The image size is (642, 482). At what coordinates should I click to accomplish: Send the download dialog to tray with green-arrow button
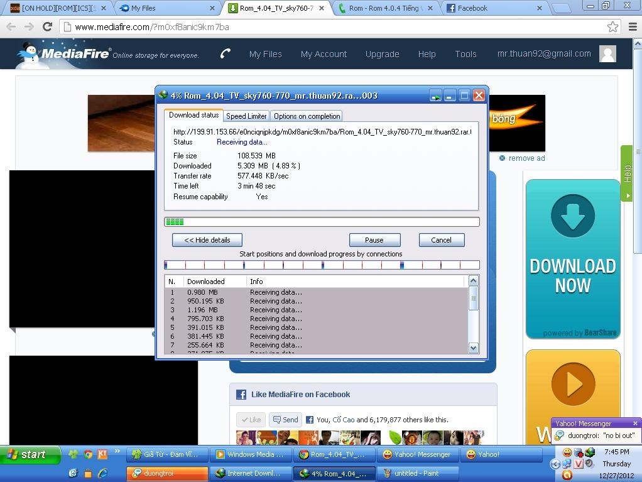pyautogui.click(x=435, y=96)
